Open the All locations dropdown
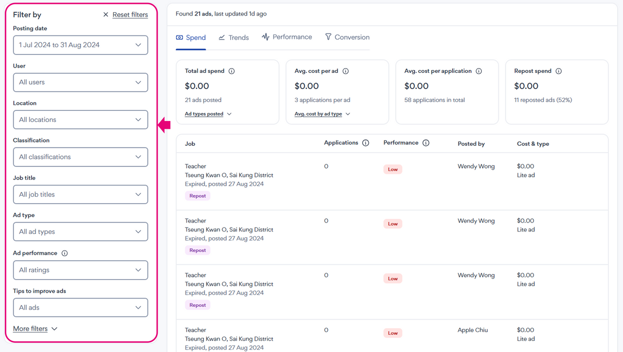This screenshot has height=352, width=623. [80, 120]
